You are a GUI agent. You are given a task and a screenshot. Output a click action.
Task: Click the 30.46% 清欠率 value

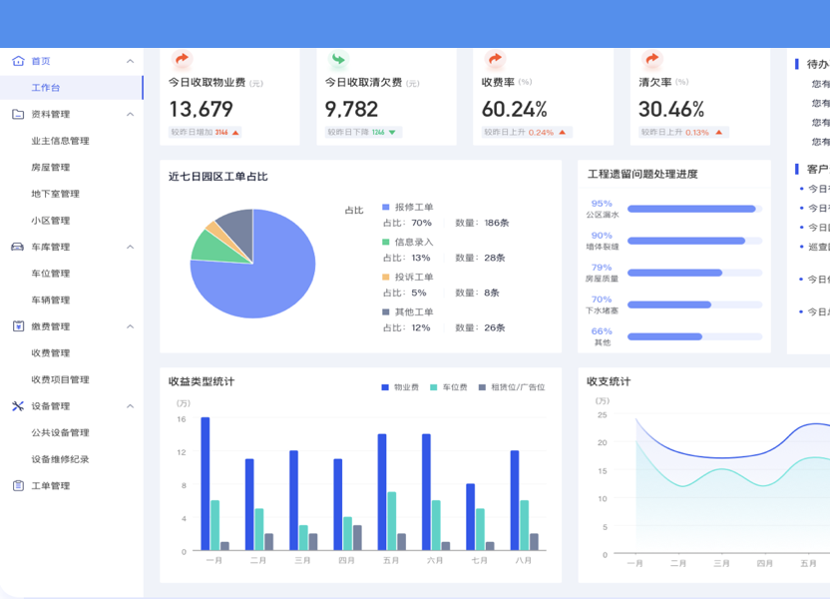pyautogui.click(x=671, y=110)
